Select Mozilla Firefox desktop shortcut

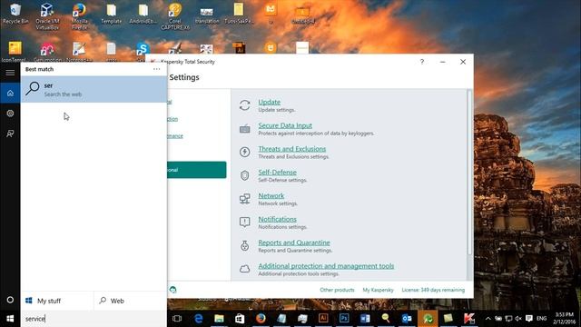click(x=79, y=16)
